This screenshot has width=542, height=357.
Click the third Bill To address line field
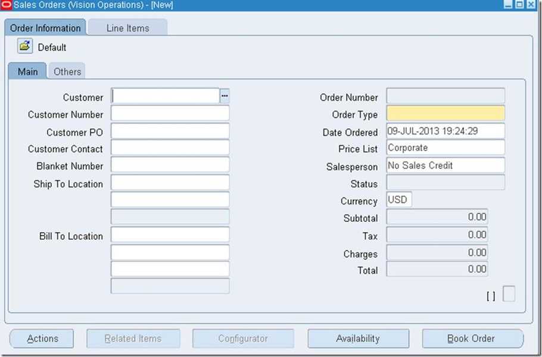pos(170,270)
